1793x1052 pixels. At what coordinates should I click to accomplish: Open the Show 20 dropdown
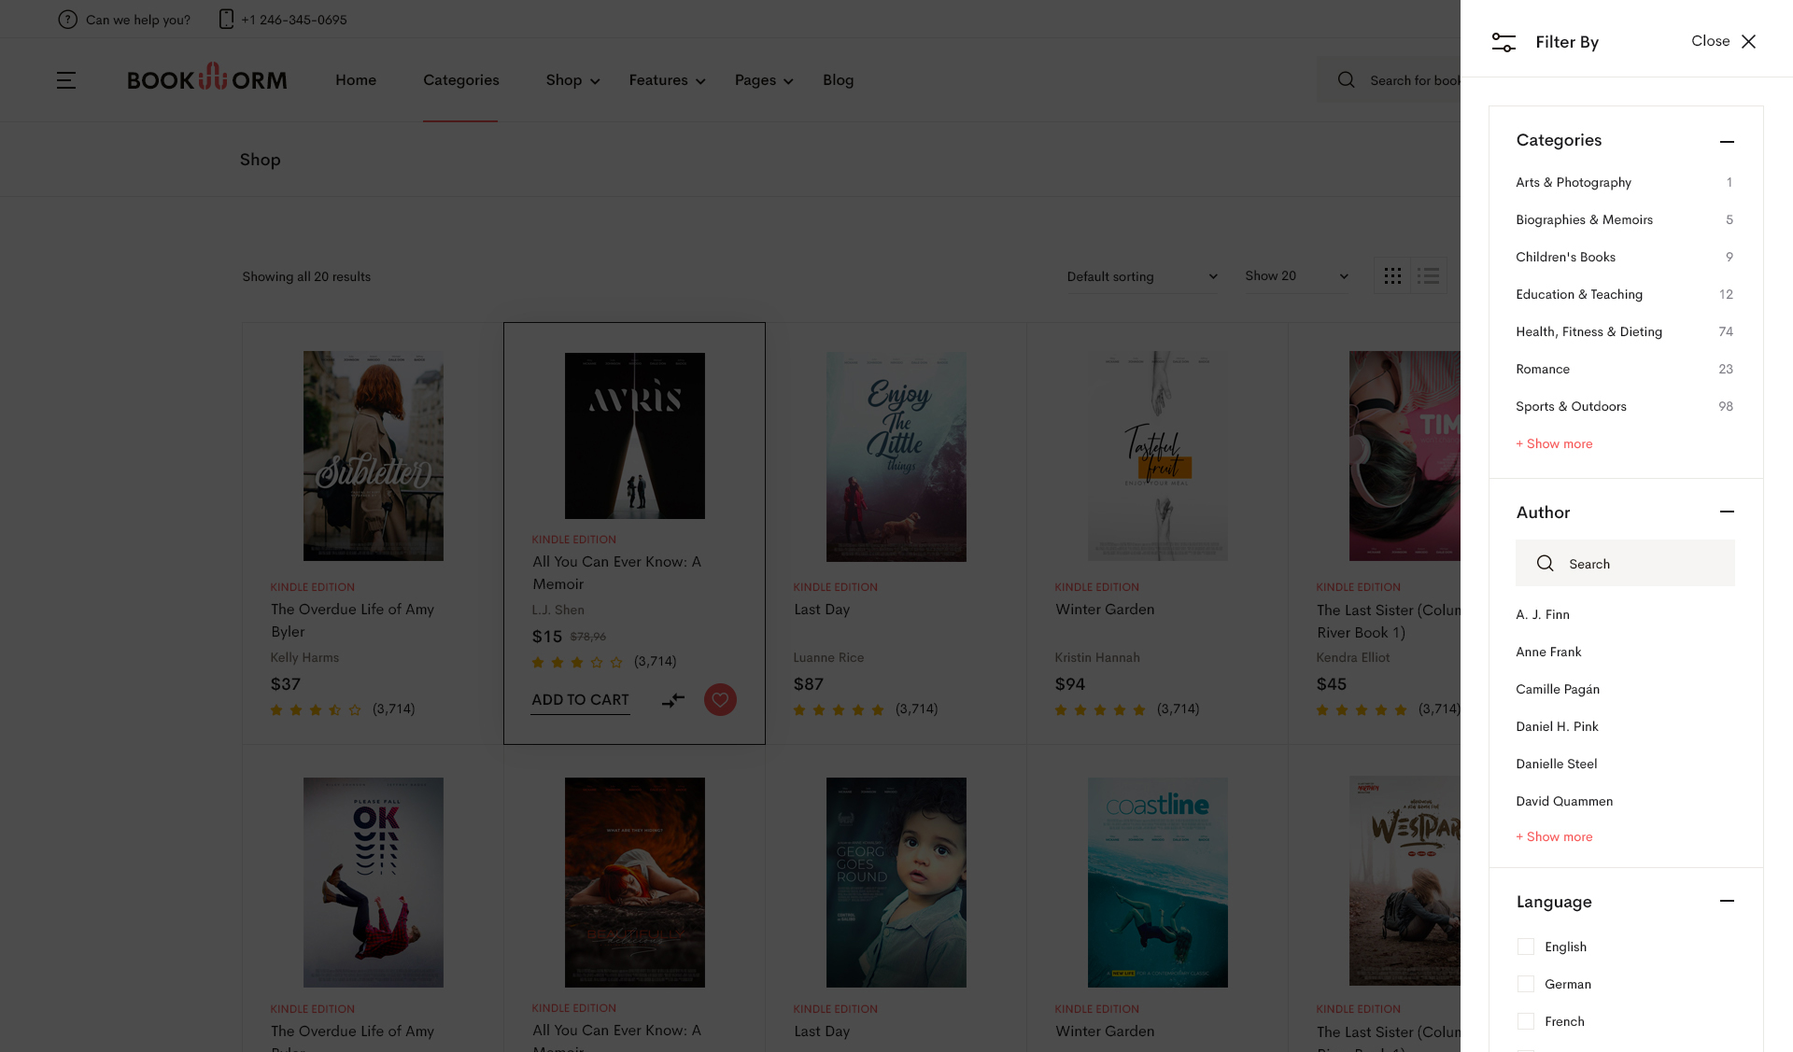(1296, 276)
